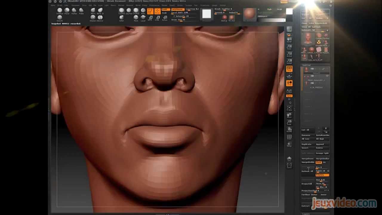
Task: Open the Brush menu
Action: click(60, 5)
